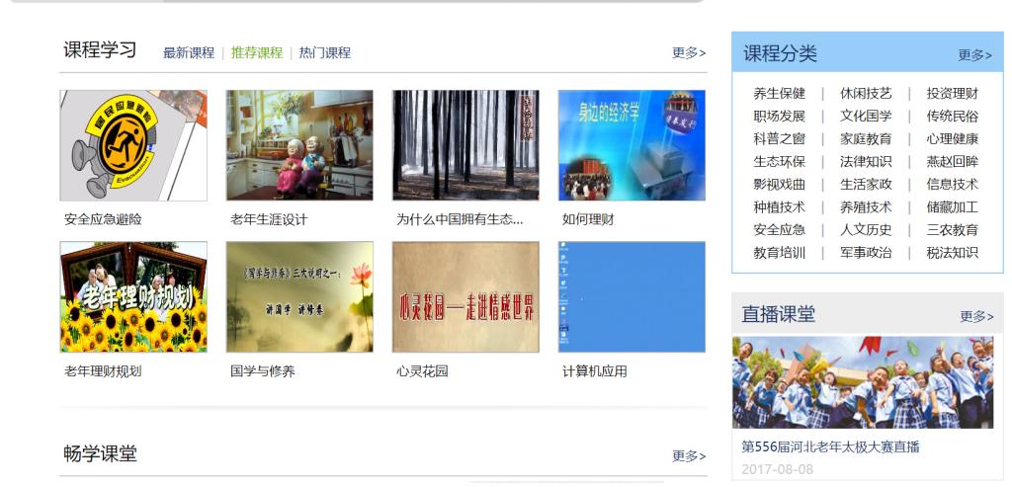Select the 养生保健 category link
The image size is (1012, 487).
click(x=779, y=94)
